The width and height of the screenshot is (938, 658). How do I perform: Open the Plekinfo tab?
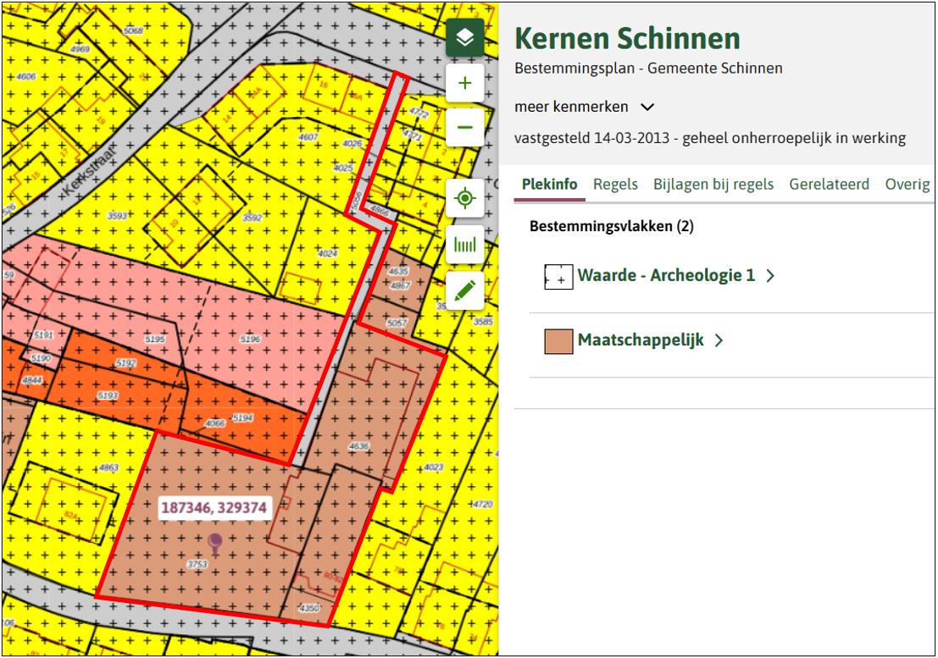[x=549, y=184]
